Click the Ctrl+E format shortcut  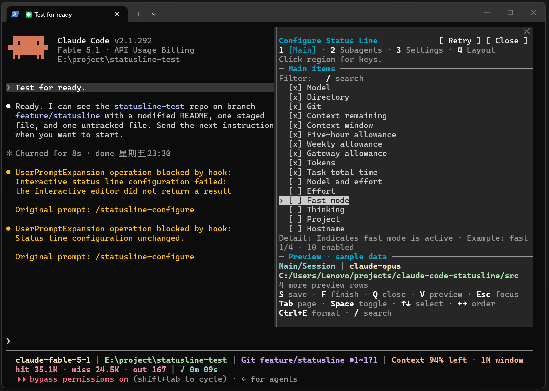tap(309, 313)
